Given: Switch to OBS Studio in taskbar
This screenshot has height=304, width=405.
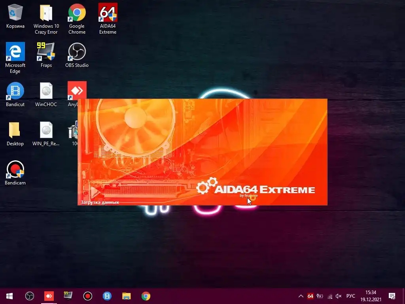Looking at the screenshot, I should tap(29, 296).
